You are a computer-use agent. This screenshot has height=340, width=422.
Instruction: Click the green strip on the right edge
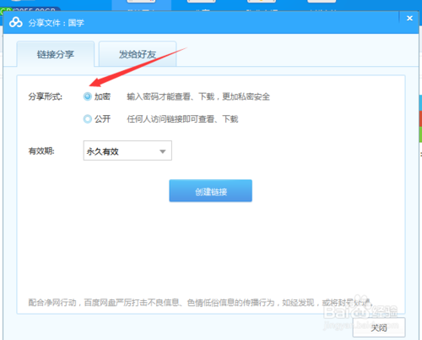coord(420,134)
